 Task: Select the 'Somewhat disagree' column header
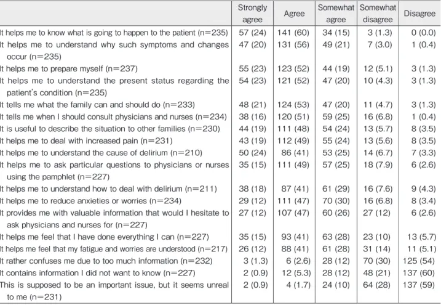(378, 14)
